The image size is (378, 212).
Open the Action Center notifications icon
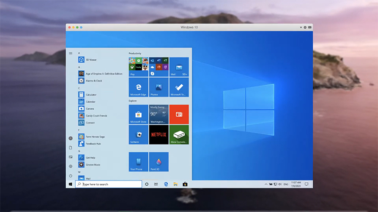(x=306, y=184)
